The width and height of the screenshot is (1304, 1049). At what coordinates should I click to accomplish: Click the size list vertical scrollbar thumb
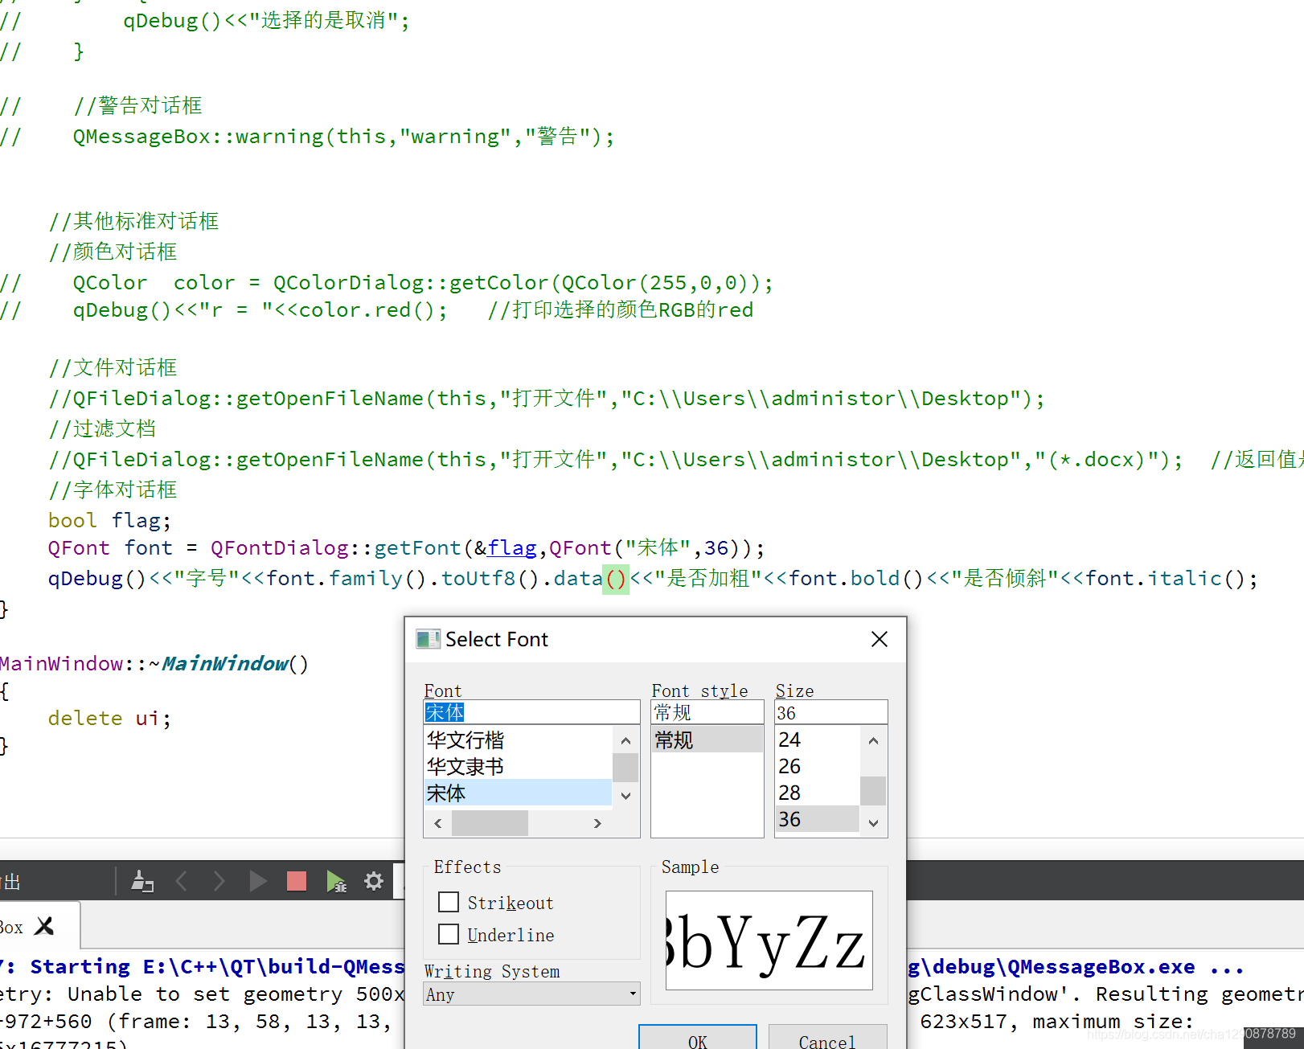873,791
